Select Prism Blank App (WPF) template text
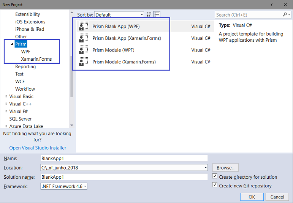The height and width of the screenshot is (203, 293). tap(116, 26)
